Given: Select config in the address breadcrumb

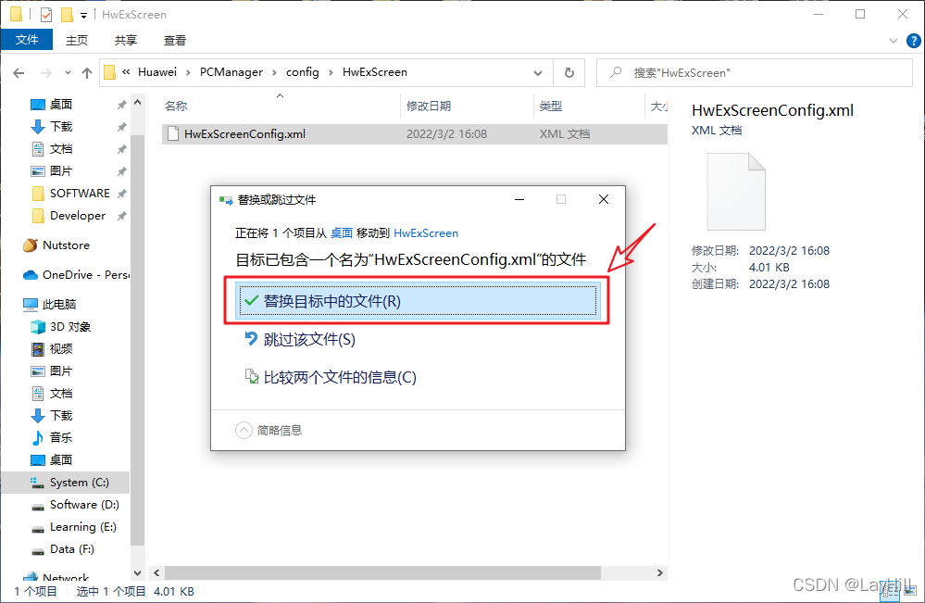Looking at the screenshot, I should 302,72.
